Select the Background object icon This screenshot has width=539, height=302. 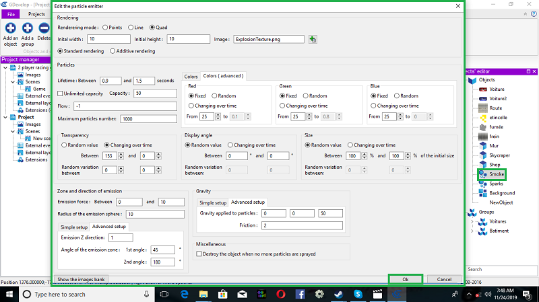tap(483, 193)
